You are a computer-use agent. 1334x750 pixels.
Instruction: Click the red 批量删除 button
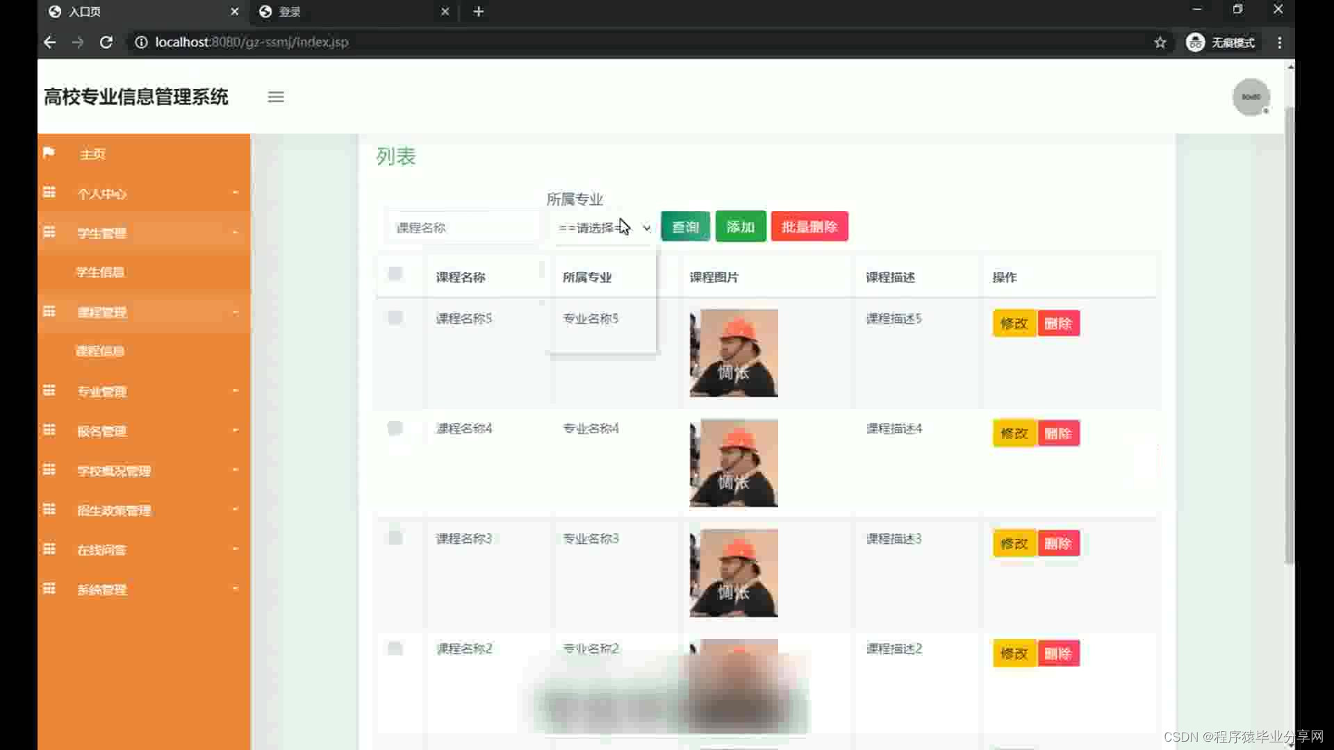[809, 227]
